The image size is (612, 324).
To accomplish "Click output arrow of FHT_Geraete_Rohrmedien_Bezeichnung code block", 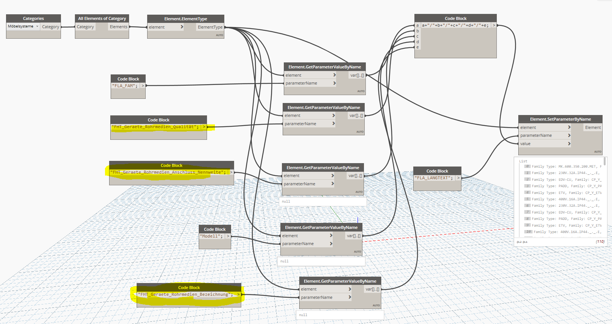I will point(238,294).
